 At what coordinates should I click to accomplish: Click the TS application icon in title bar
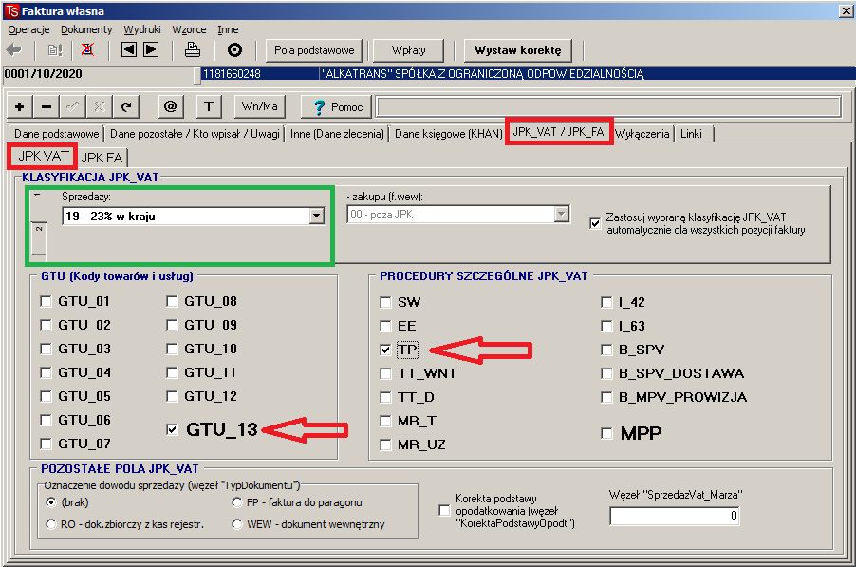click(x=12, y=11)
